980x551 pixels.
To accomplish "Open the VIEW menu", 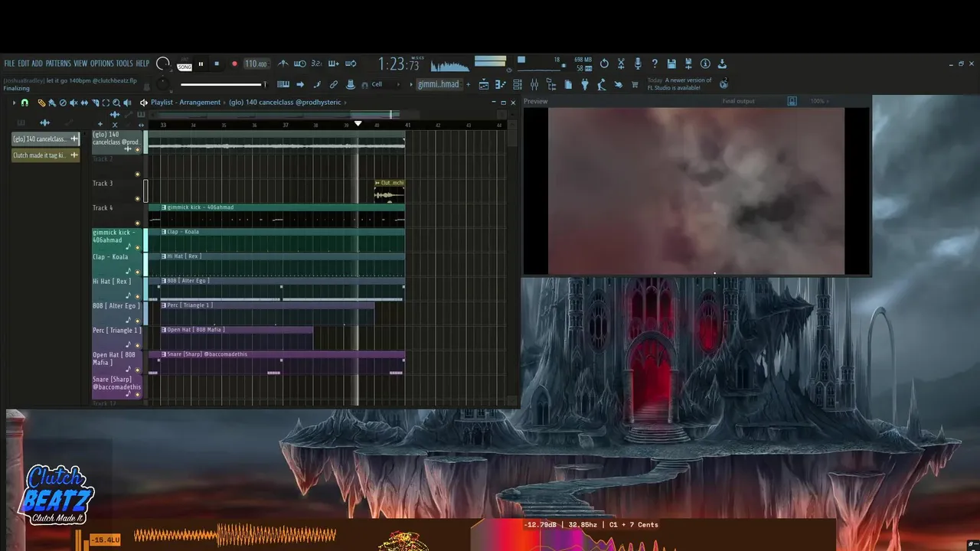I will tap(80, 64).
